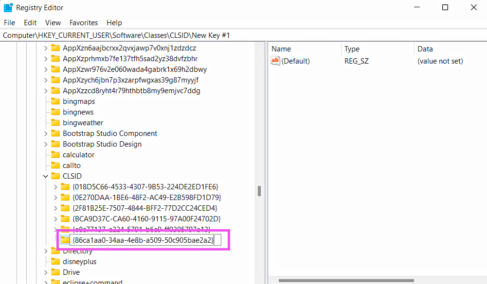
Task: Collapse the CLSID key
Action: coord(46,176)
